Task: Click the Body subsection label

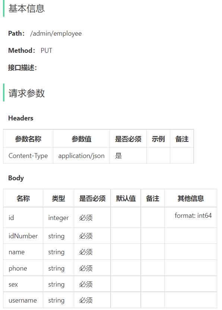Action: coord(16,178)
